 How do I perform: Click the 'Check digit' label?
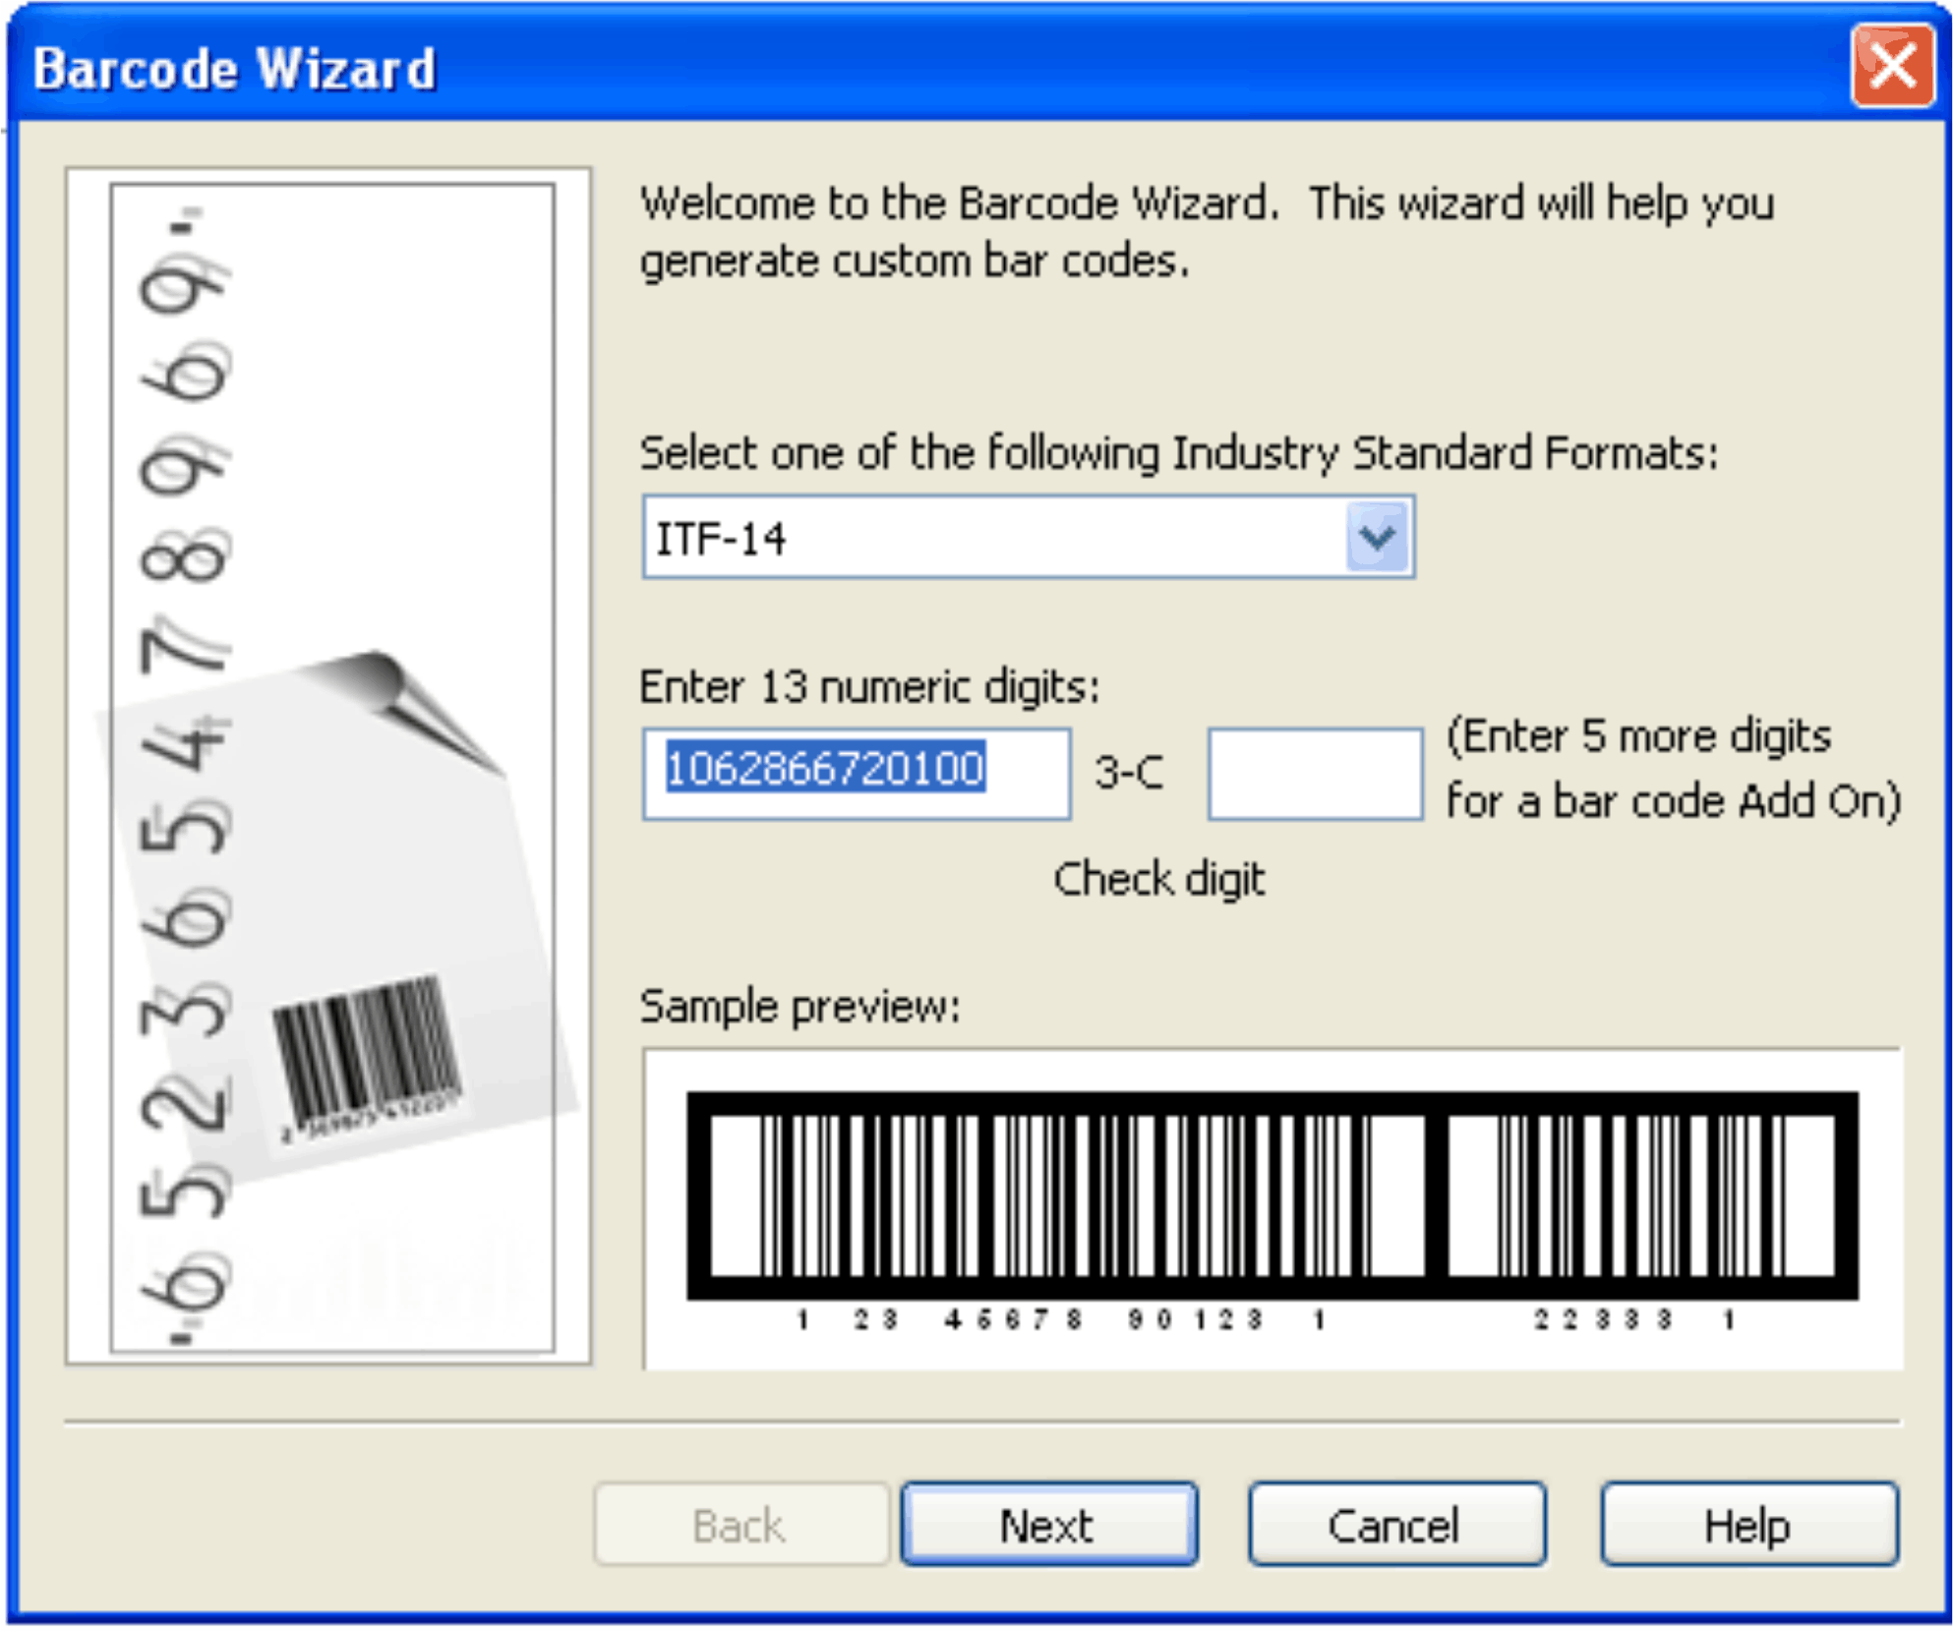point(1159,878)
